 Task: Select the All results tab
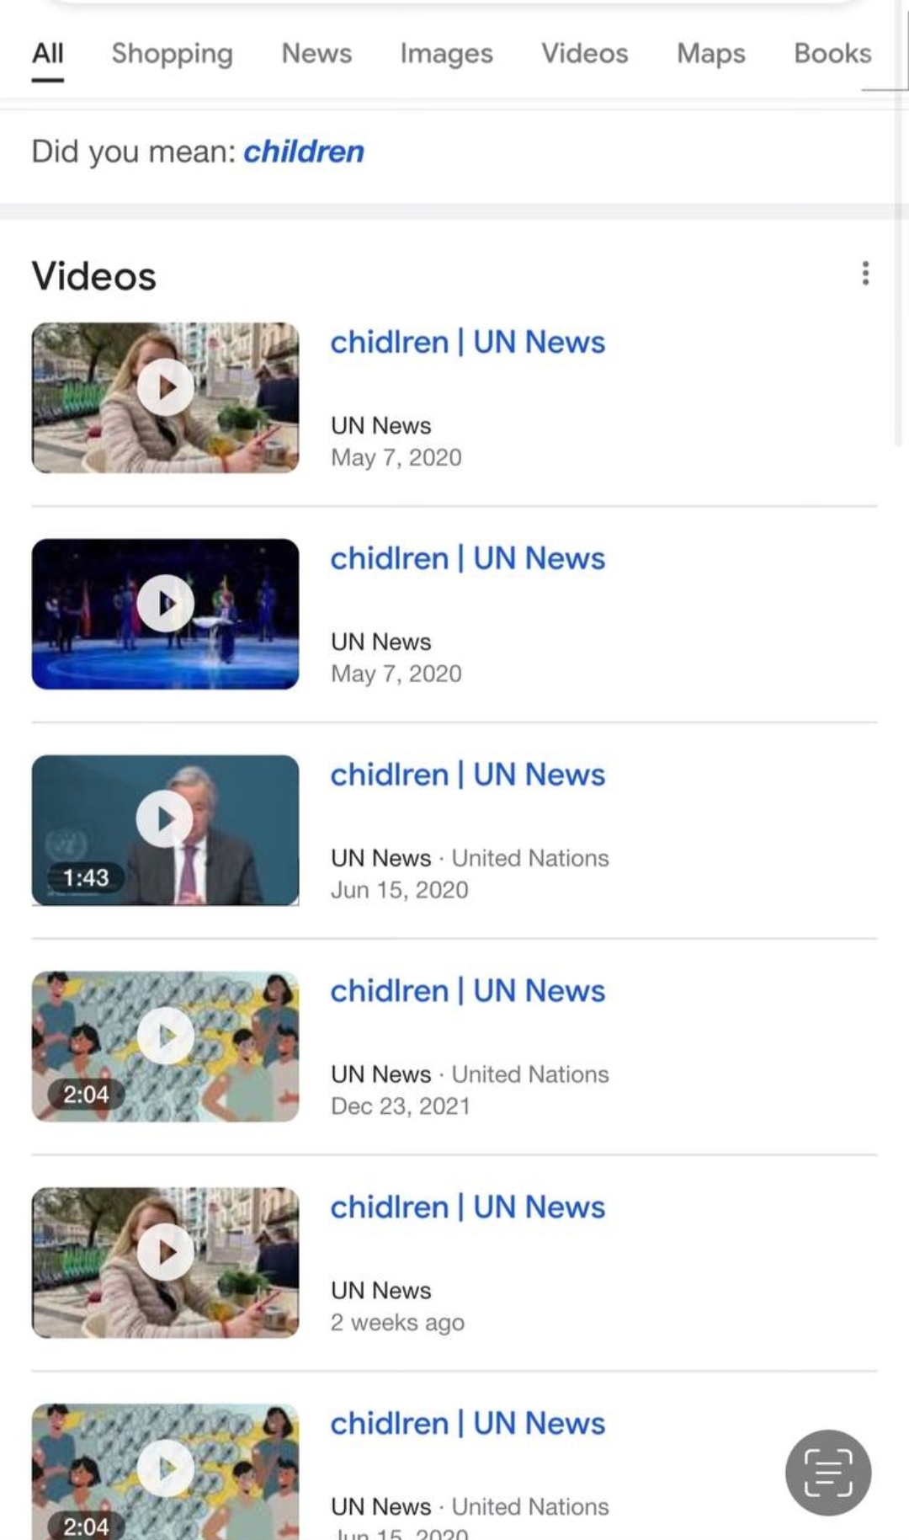click(48, 53)
